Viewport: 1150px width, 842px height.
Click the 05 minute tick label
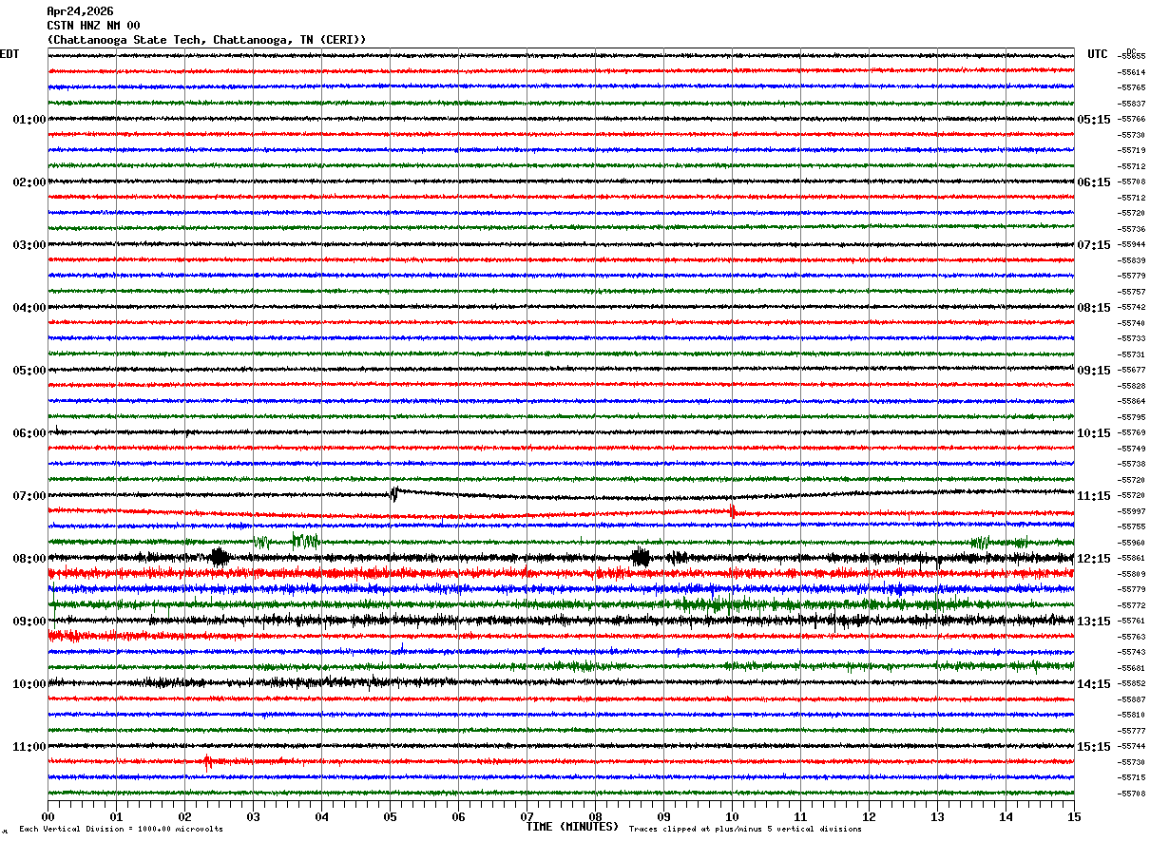(x=390, y=816)
